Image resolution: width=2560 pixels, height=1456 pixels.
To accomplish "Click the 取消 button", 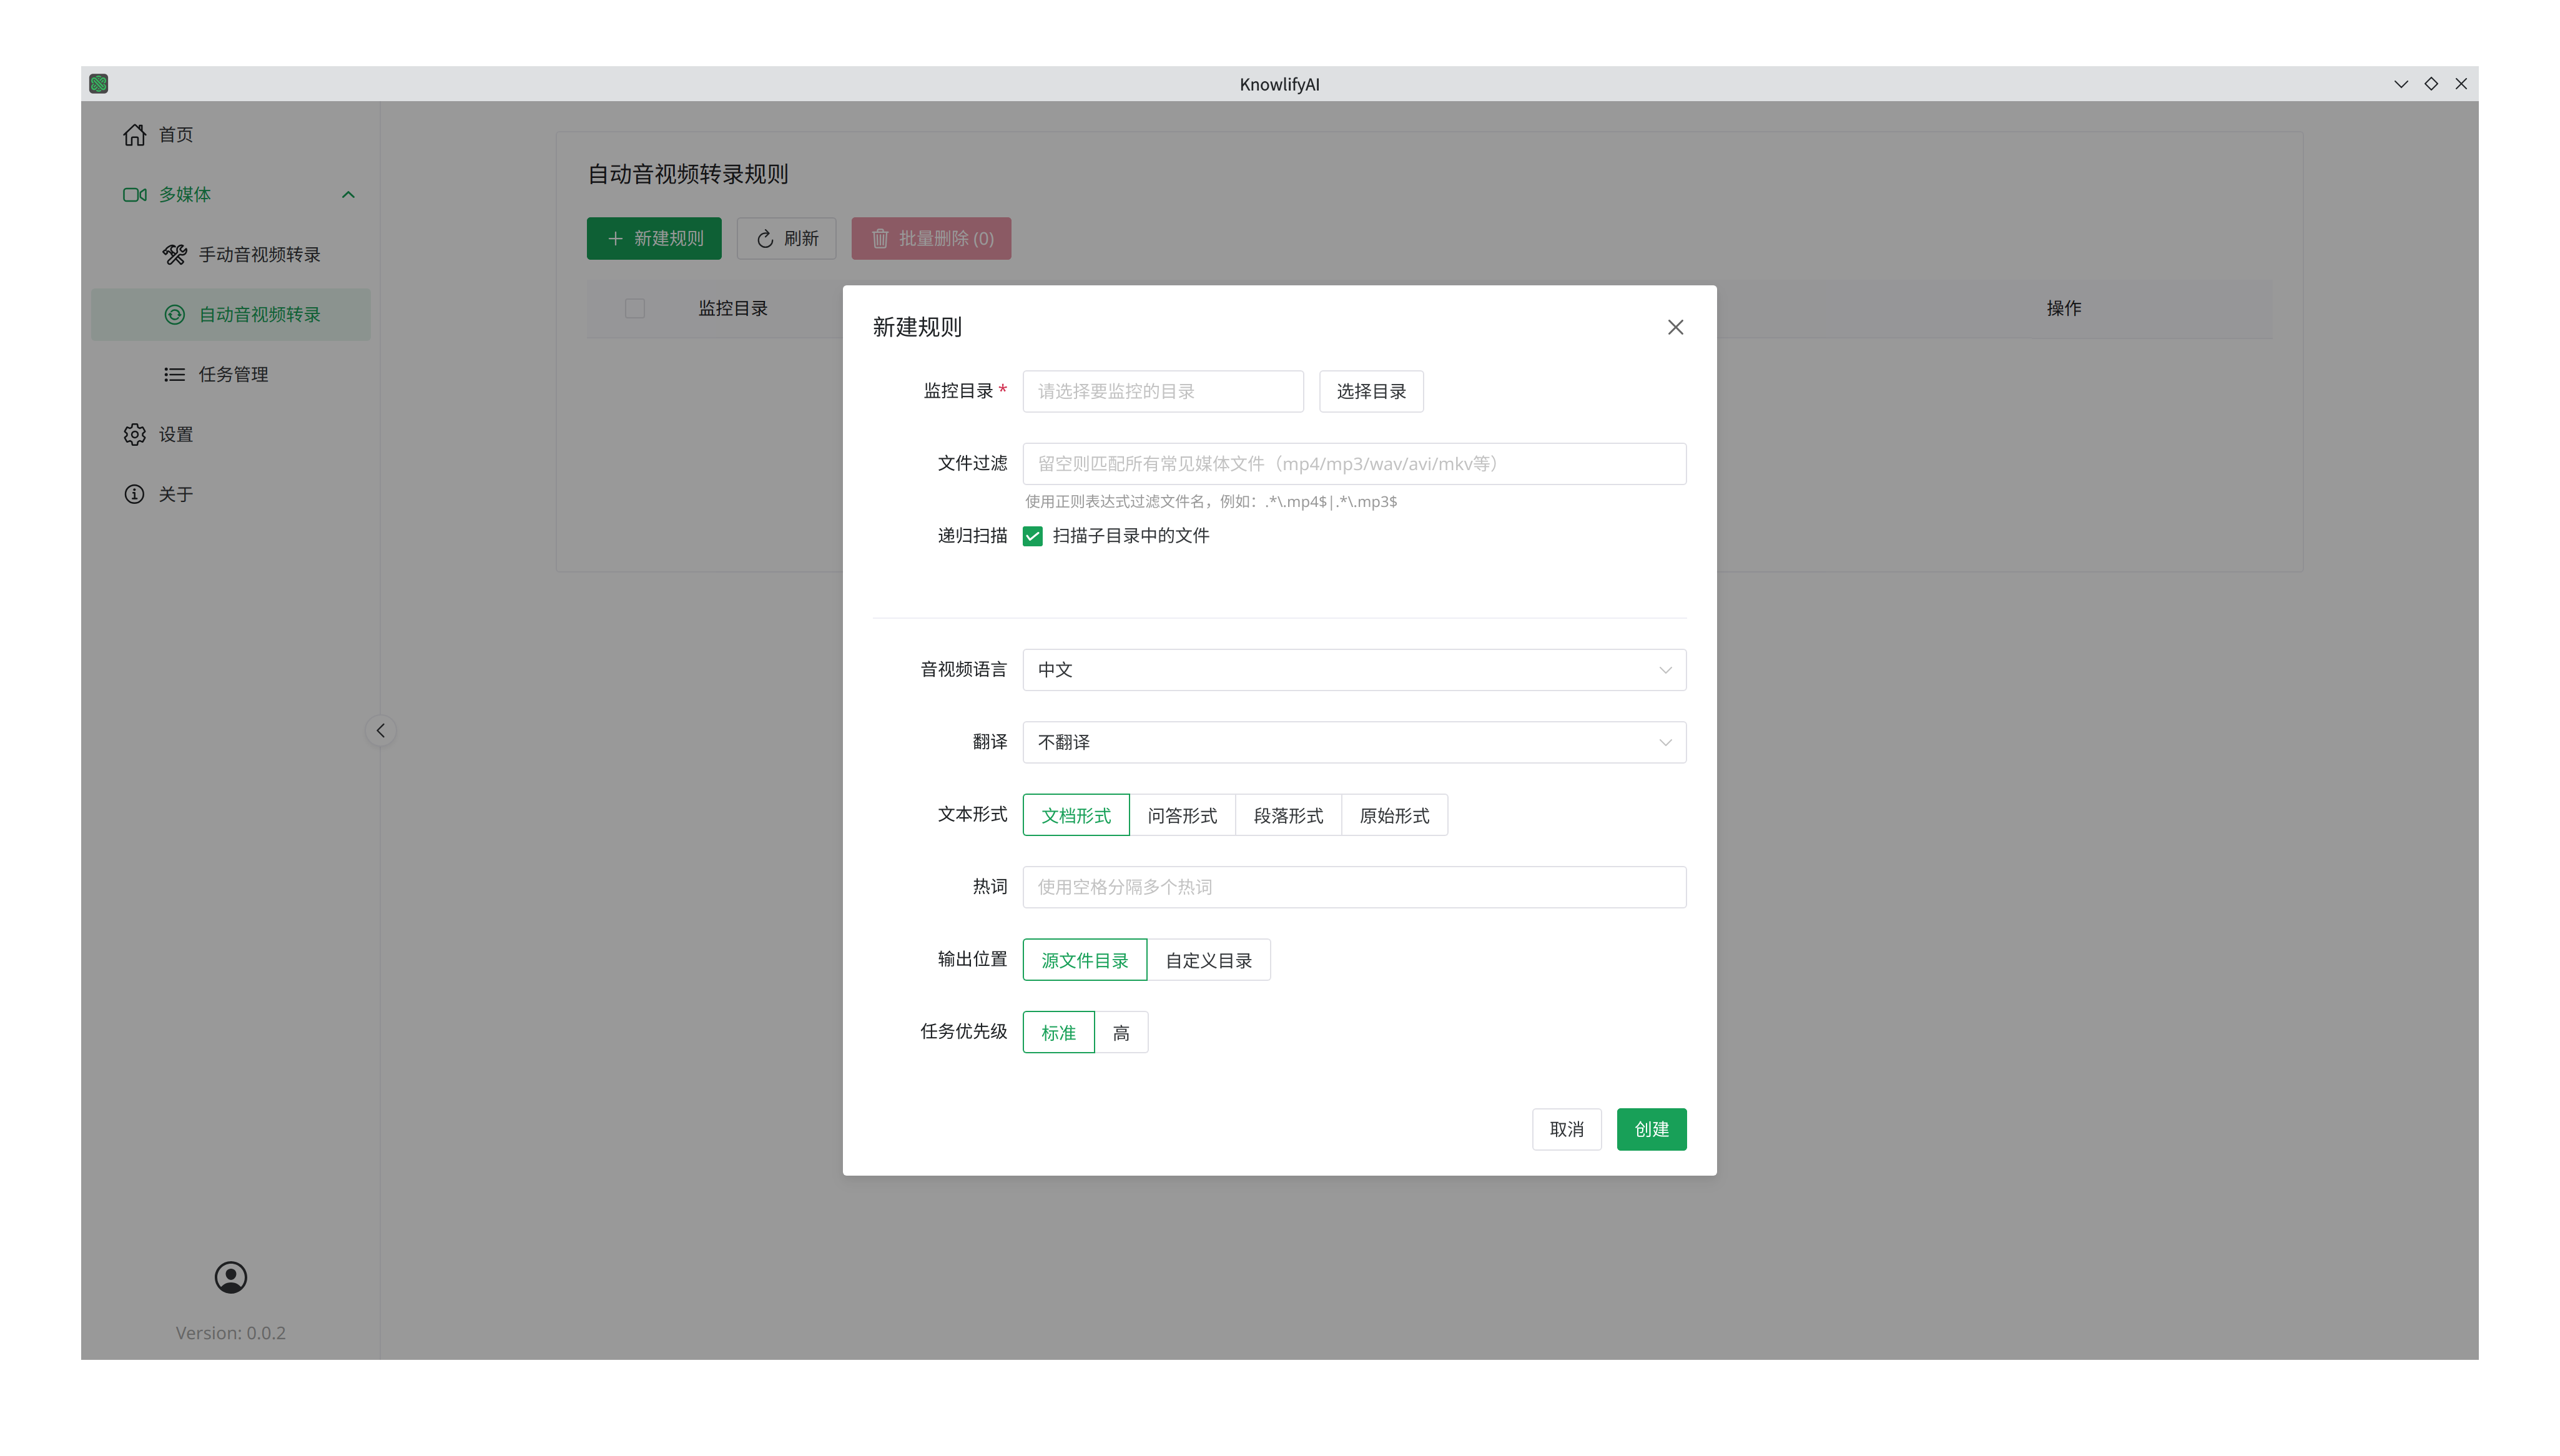I will 1566,1129.
